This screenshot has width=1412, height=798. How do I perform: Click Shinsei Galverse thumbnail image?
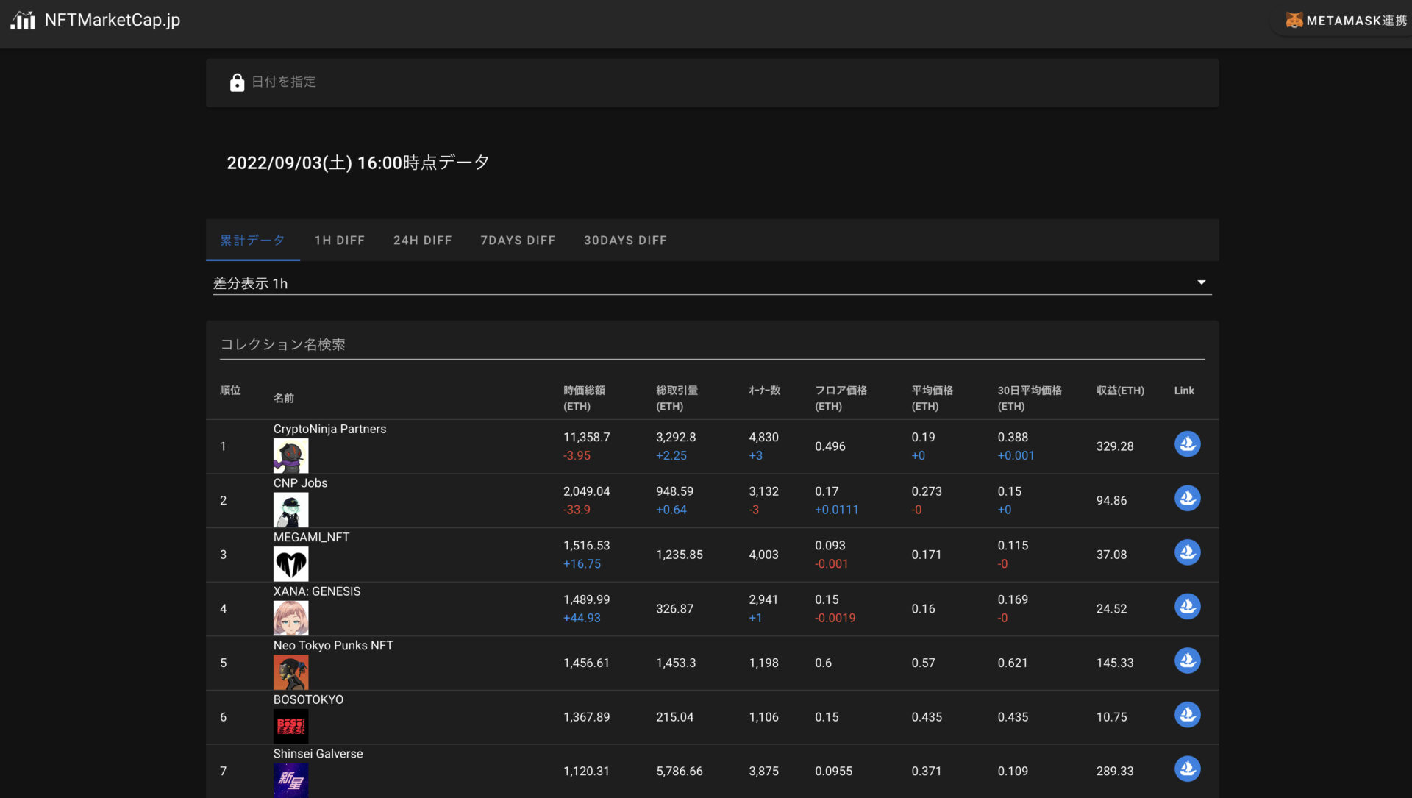point(290,780)
